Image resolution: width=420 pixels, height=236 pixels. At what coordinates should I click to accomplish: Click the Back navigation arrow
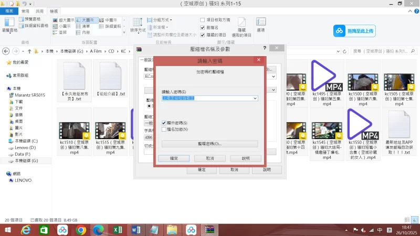pyautogui.click(x=6, y=51)
